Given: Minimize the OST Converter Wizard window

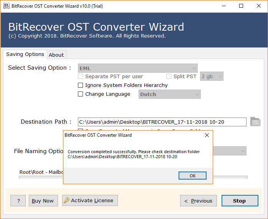Looking at the screenshot, I should pyautogui.click(x=224, y=6).
